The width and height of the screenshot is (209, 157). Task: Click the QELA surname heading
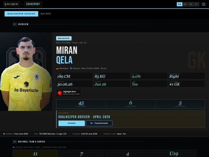pyautogui.click(x=64, y=60)
